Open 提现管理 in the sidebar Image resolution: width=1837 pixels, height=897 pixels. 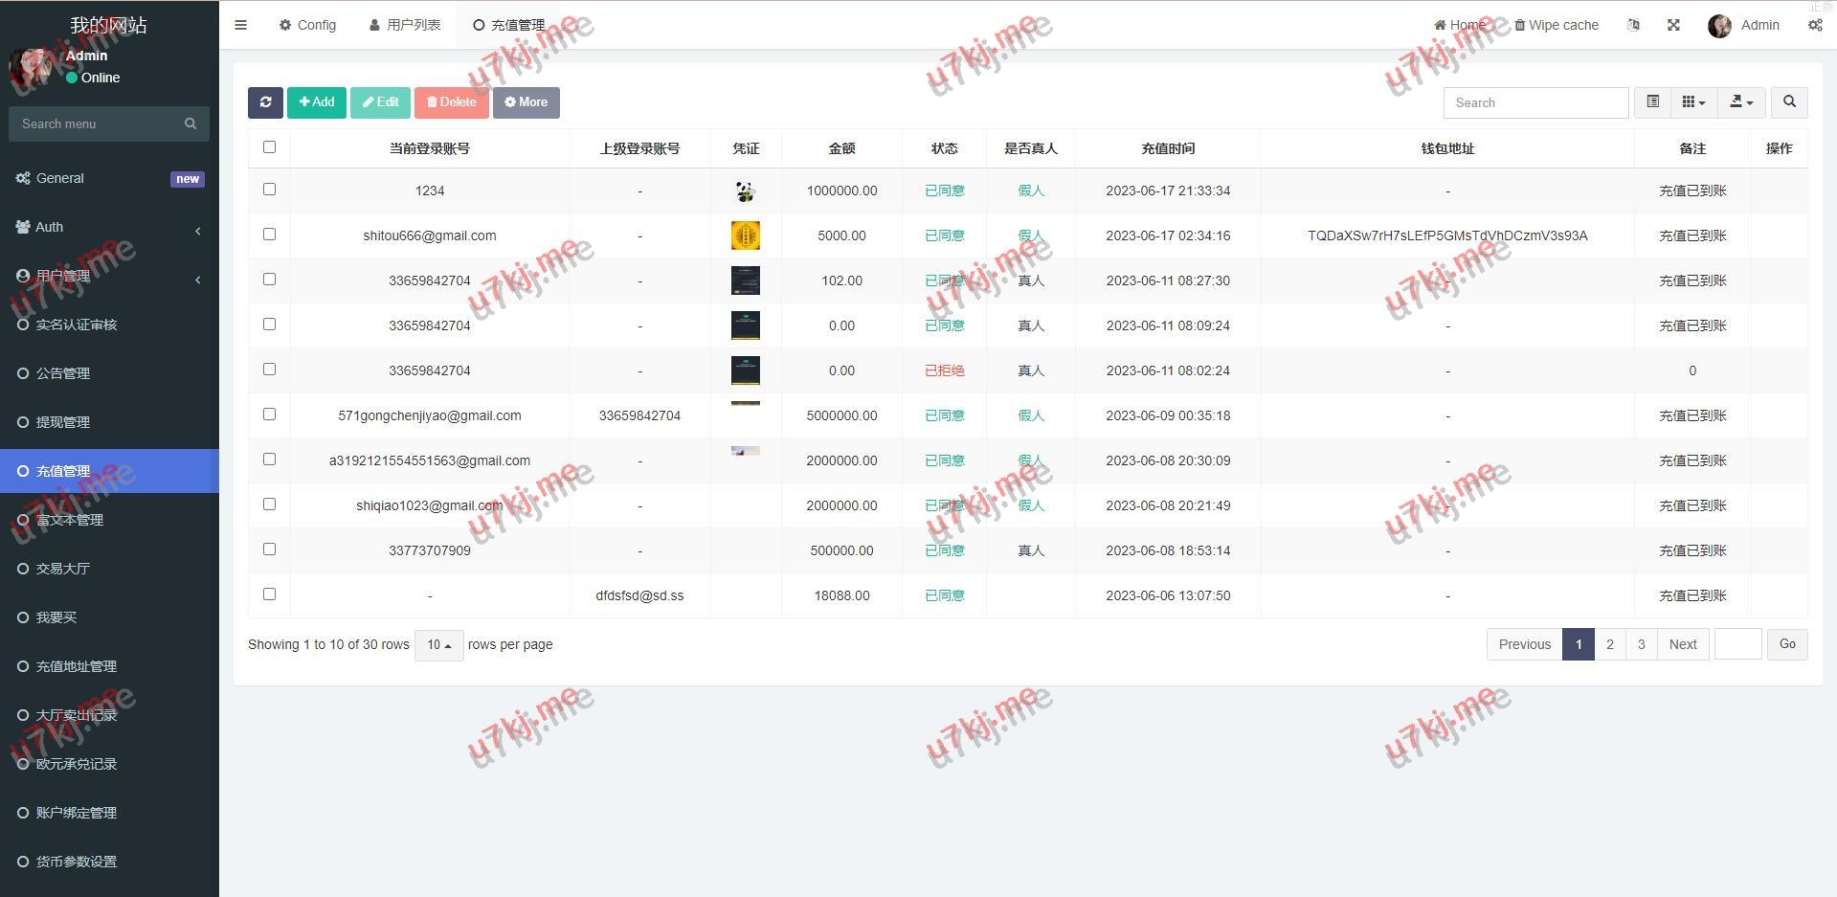point(63,422)
